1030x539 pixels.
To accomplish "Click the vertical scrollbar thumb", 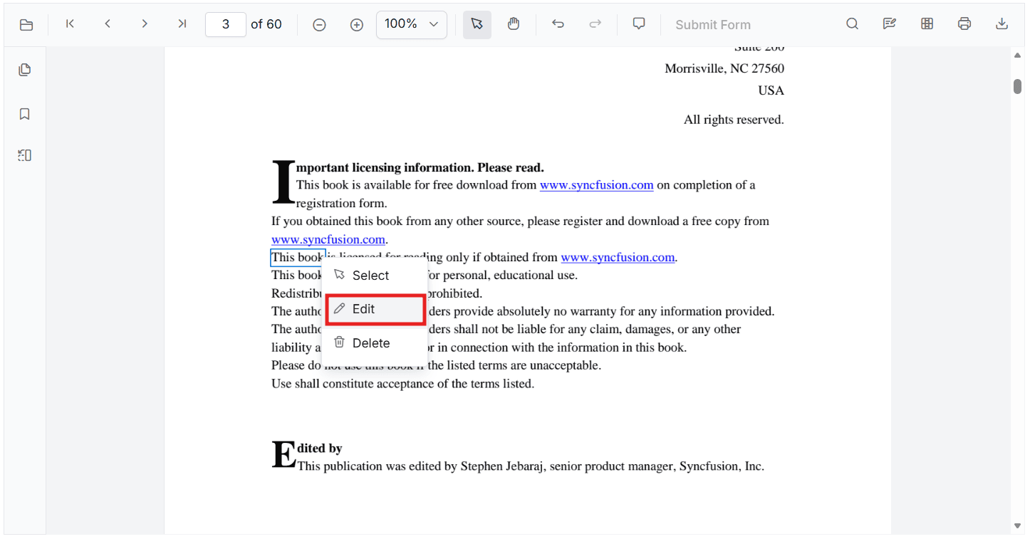I will pyautogui.click(x=1017, y=86).
